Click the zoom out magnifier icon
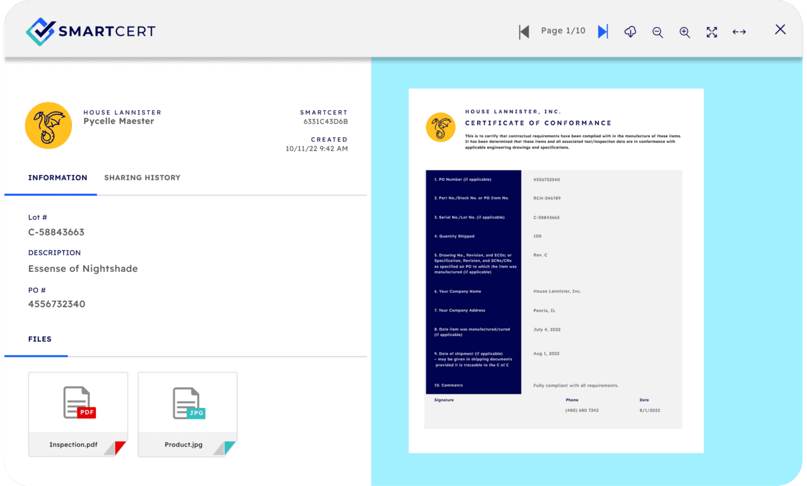 pyautogui.click(x=658, y=31)
